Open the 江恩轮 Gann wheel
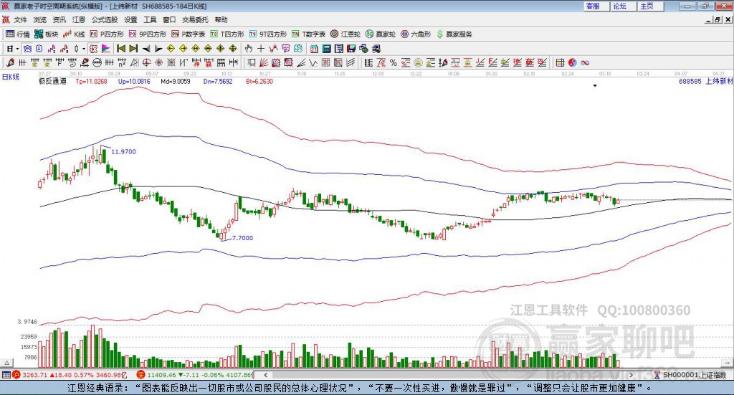 [345, 34]
